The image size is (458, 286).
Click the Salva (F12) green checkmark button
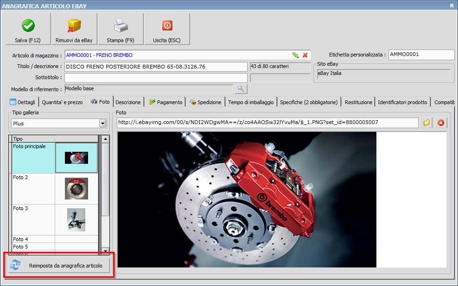(28, 29)
